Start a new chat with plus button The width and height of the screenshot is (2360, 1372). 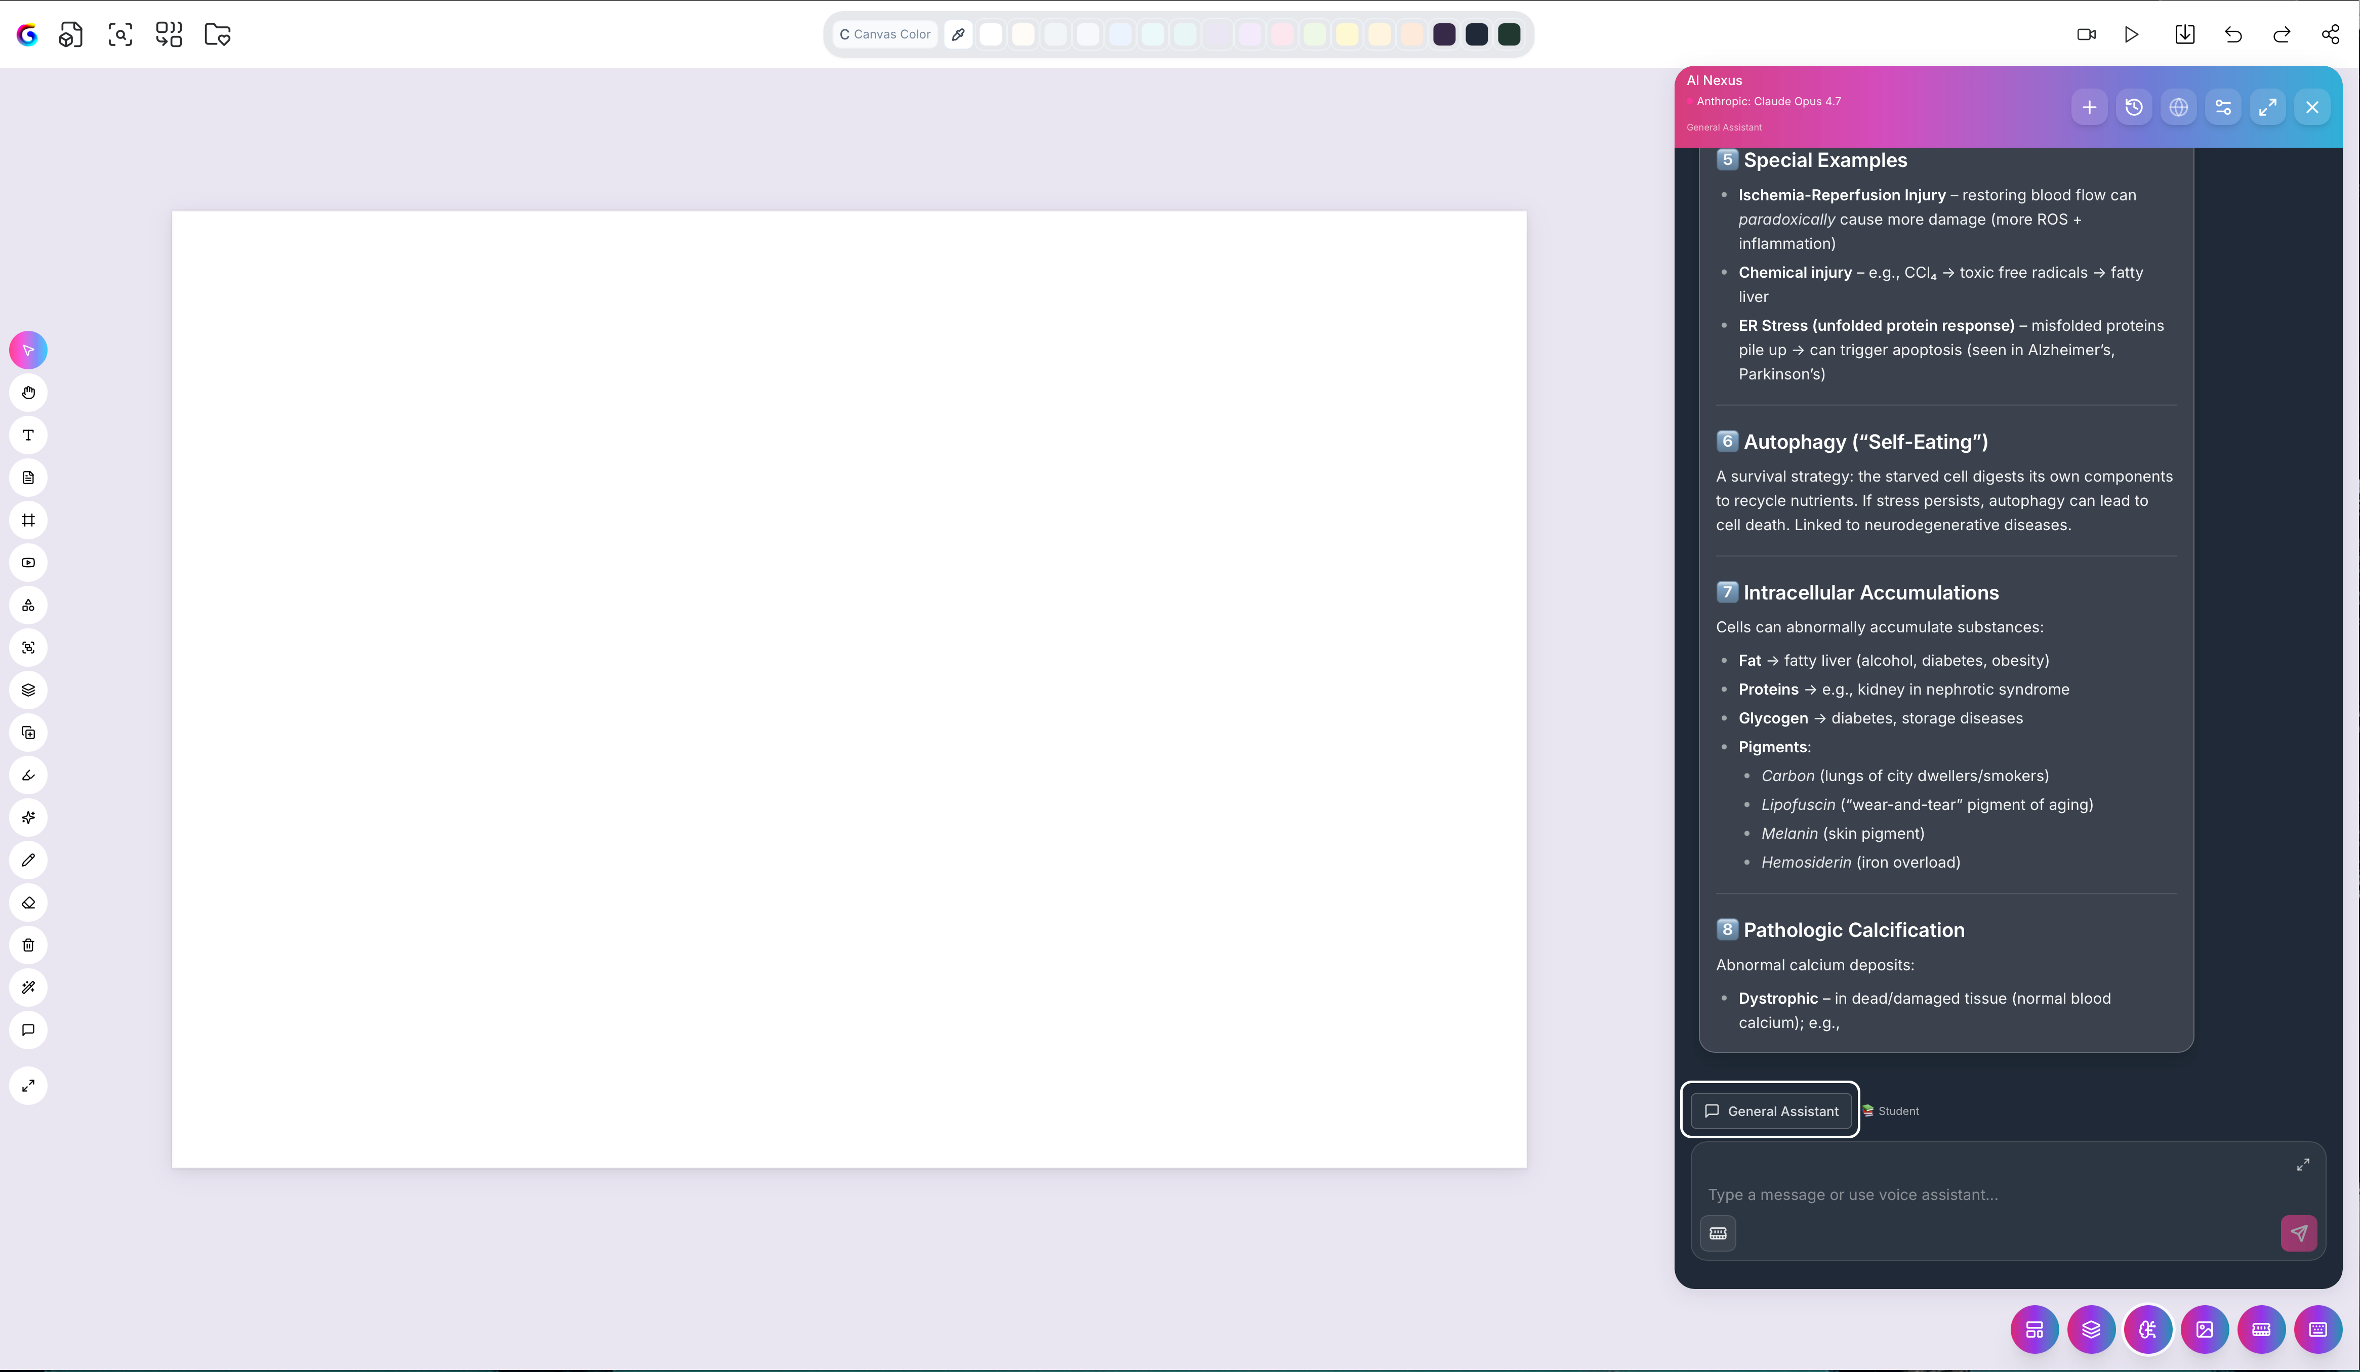[2089, 108]
